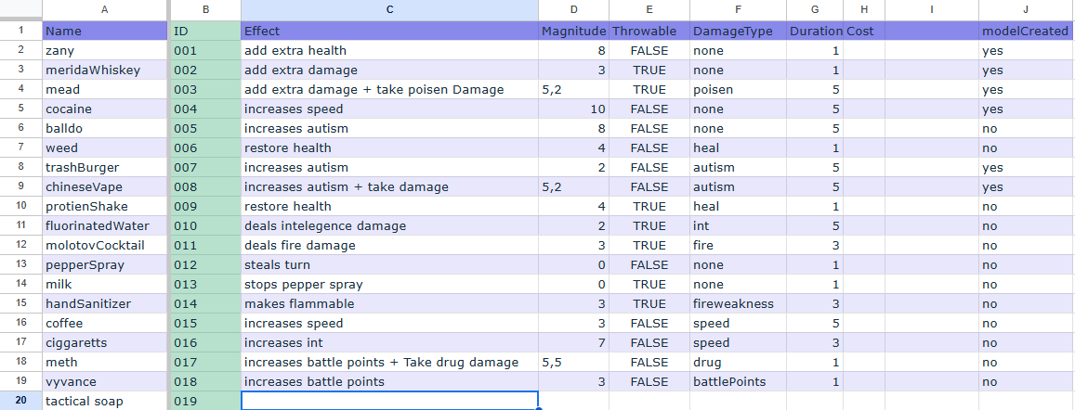
Task: Select the Magnitude header cell
Action: pyautogui.click(x=574, y=31)
